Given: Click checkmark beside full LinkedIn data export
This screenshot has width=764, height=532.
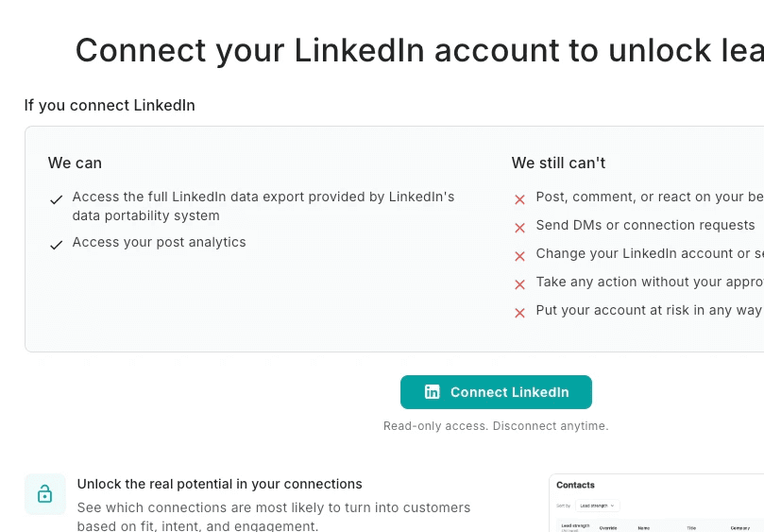Looking at the screenshot, I should tap(57, 199).
